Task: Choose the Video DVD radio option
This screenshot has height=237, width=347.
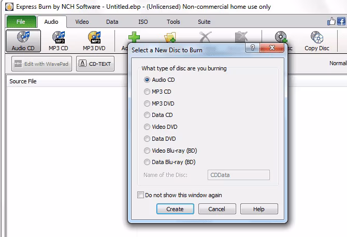Action: click(x=147, y=127)
